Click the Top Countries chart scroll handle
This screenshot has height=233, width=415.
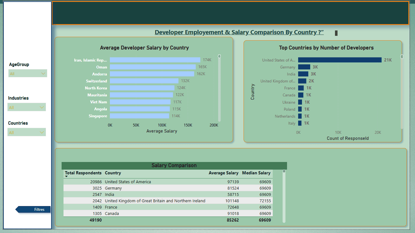[x=402, y=57]
